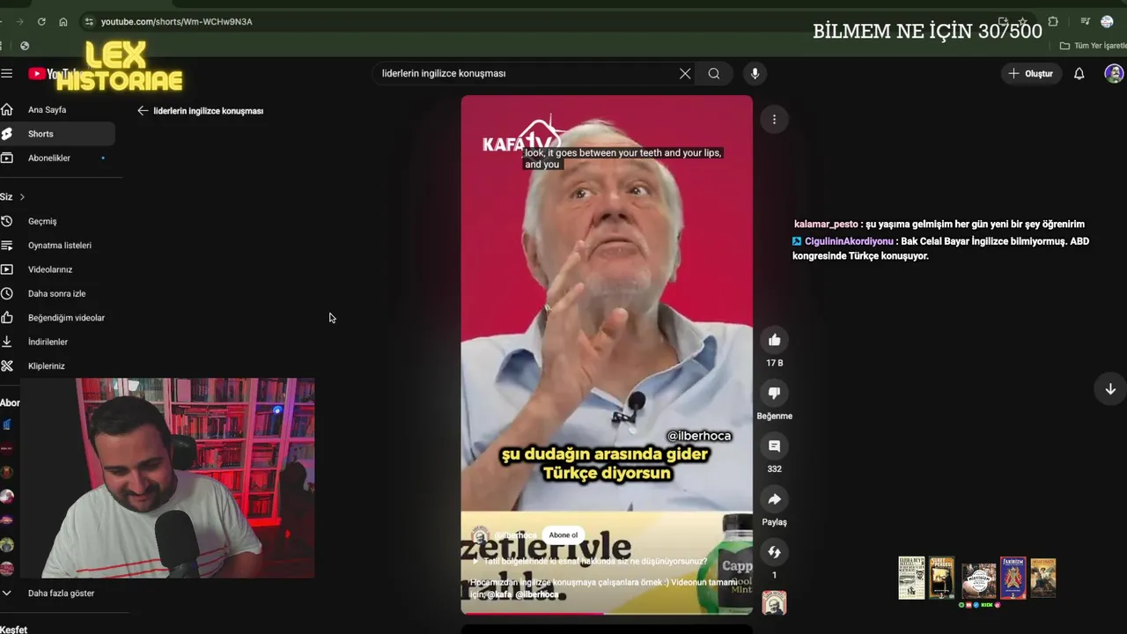Reload the page with browser refresh icon

tap(41, 21)
